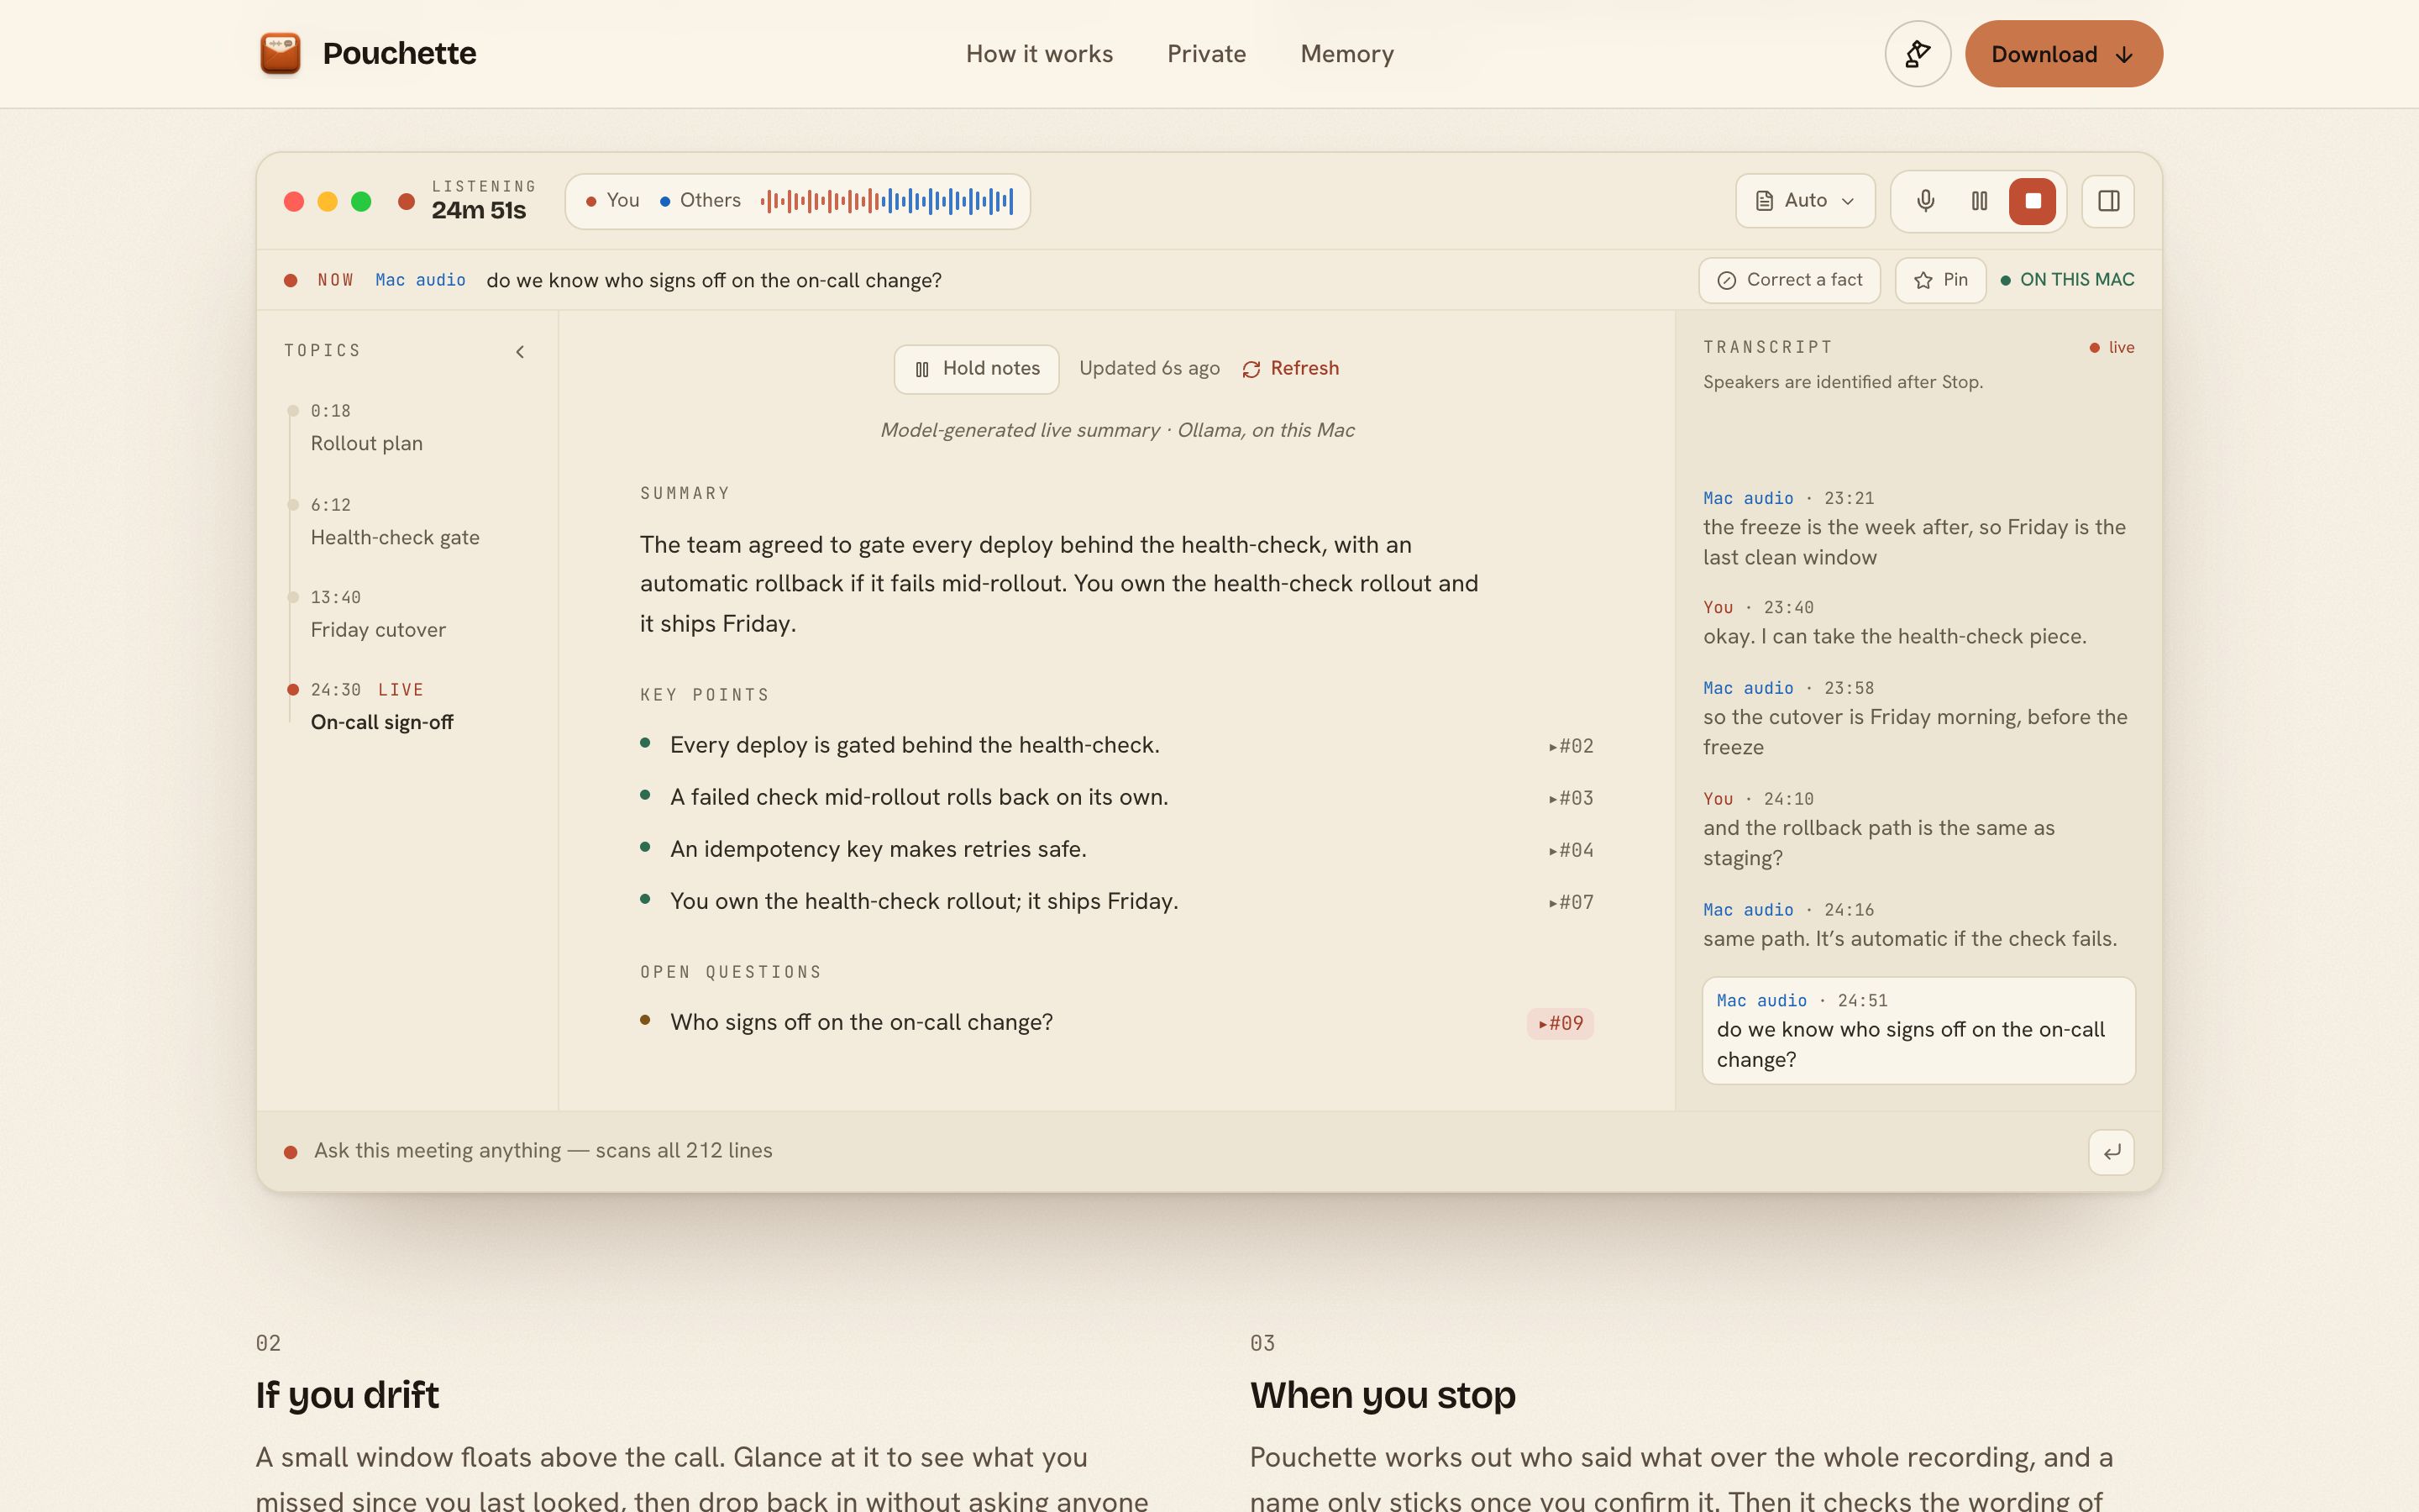This screenshot has width=2419, height=1512.
Task: Toggle the theme brush icon button
Action: pos(1918,54)
